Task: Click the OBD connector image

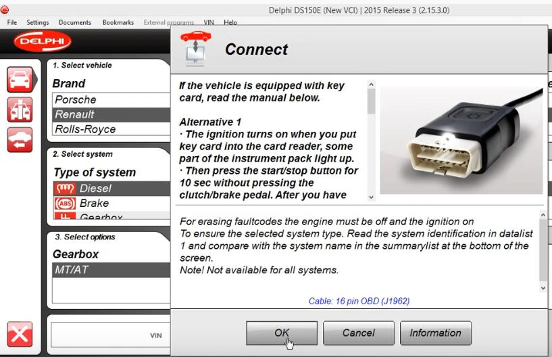Action: coord(461,140)
